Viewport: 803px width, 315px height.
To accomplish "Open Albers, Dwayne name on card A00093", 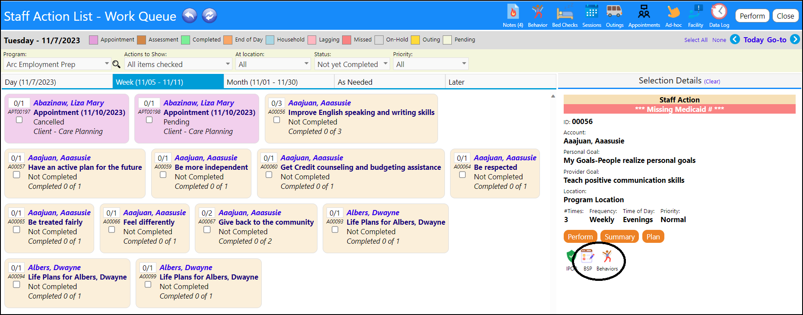I will [373, 213].
